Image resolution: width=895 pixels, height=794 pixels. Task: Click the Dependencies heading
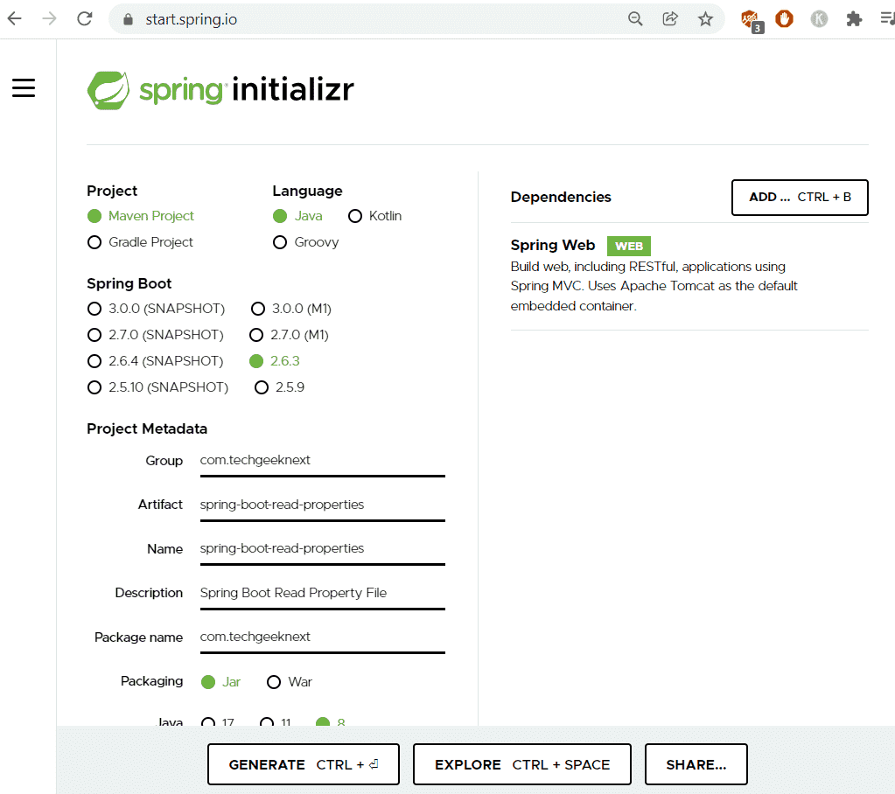click(x=561, y=197)
